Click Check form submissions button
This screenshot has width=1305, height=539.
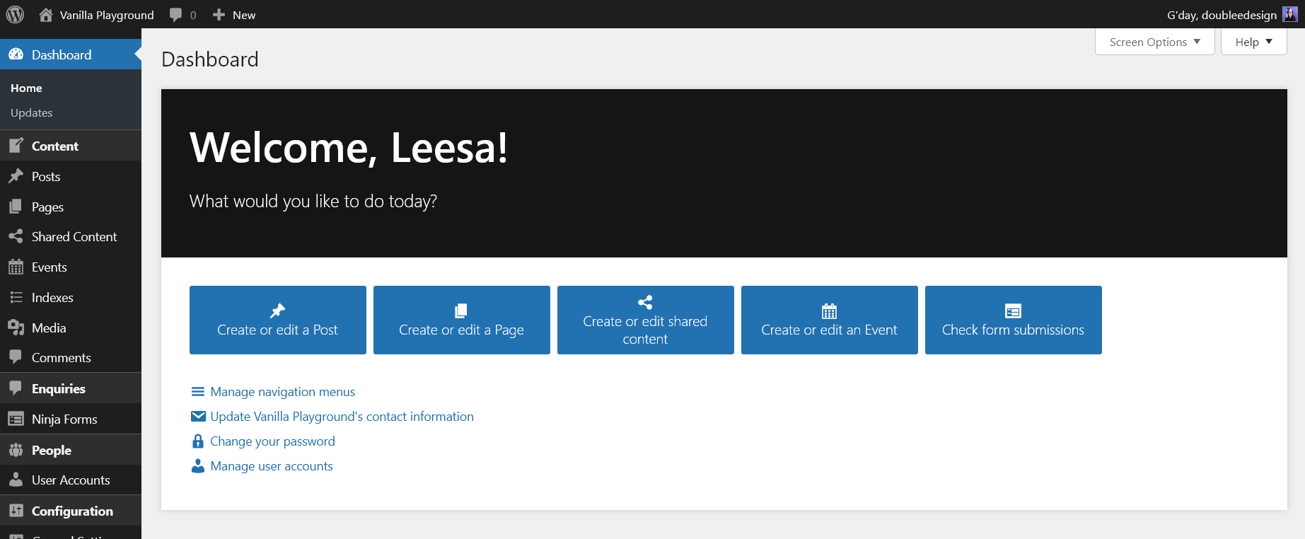click(1013, 320)
